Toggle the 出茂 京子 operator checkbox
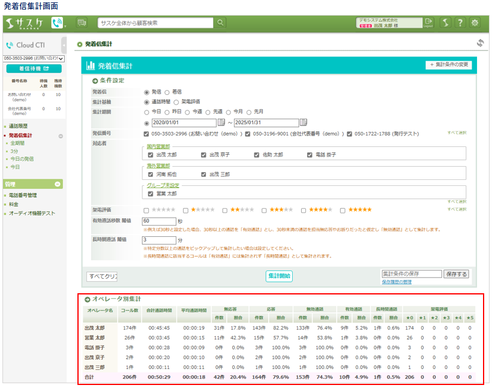This screenshot has width=492, height=388. 203,155
